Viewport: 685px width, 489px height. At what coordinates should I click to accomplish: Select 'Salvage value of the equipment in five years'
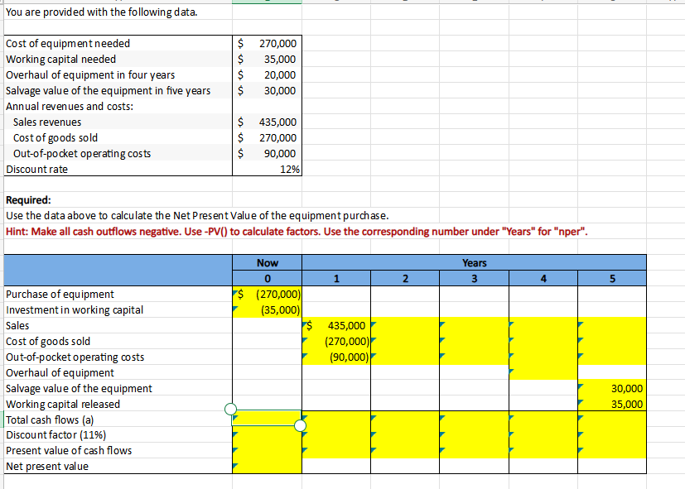[x=118, y=91]
